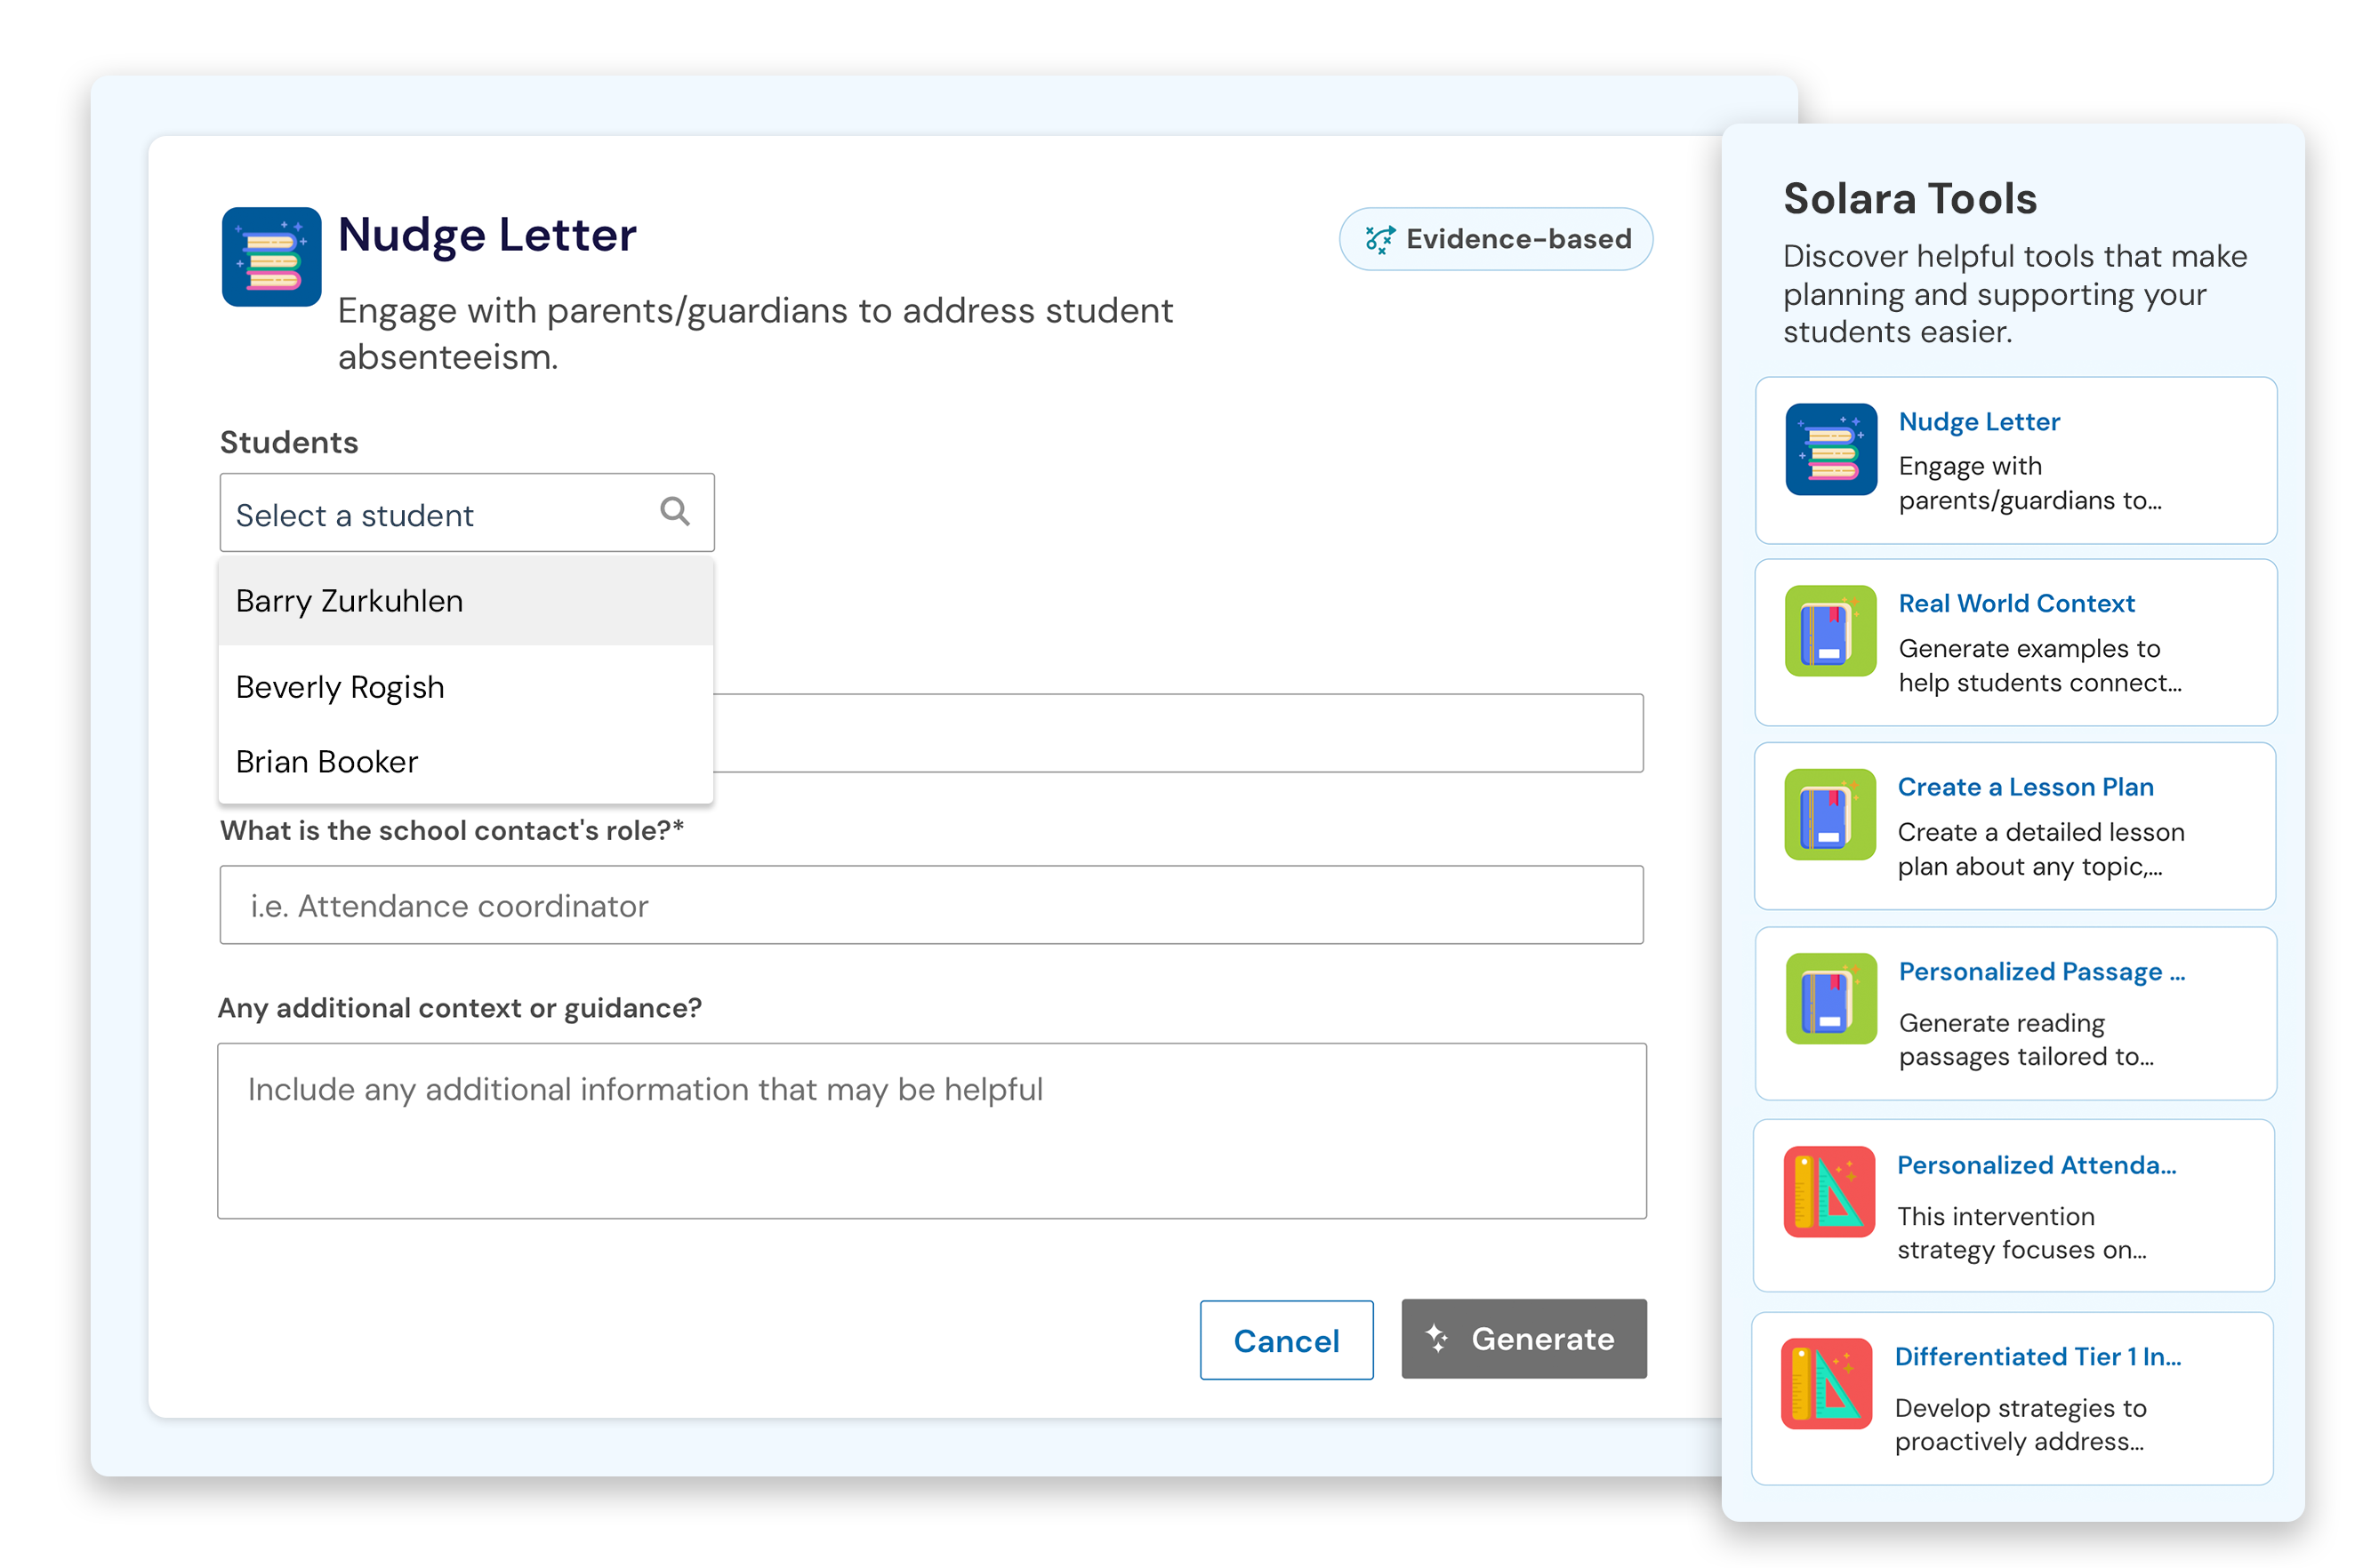Screen dimensions: 2379x1568
Task: Click the Cancel button
Action: click(1285, 1340)
